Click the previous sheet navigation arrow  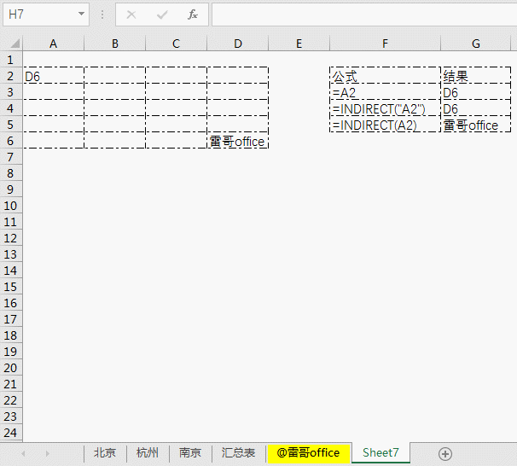[x=23, y=454]
